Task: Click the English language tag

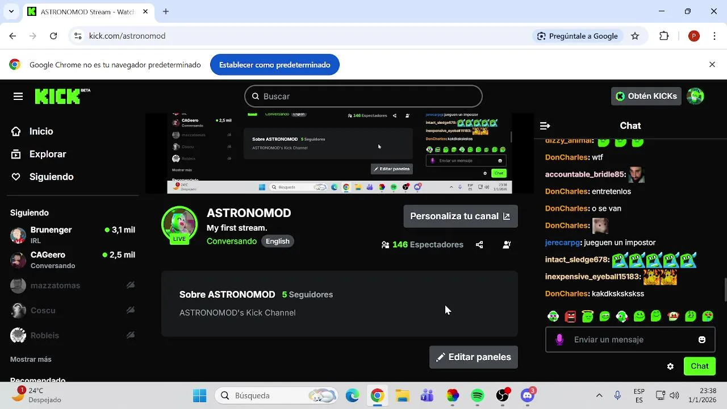Action: pyautogui.click(x=278, y=241)
